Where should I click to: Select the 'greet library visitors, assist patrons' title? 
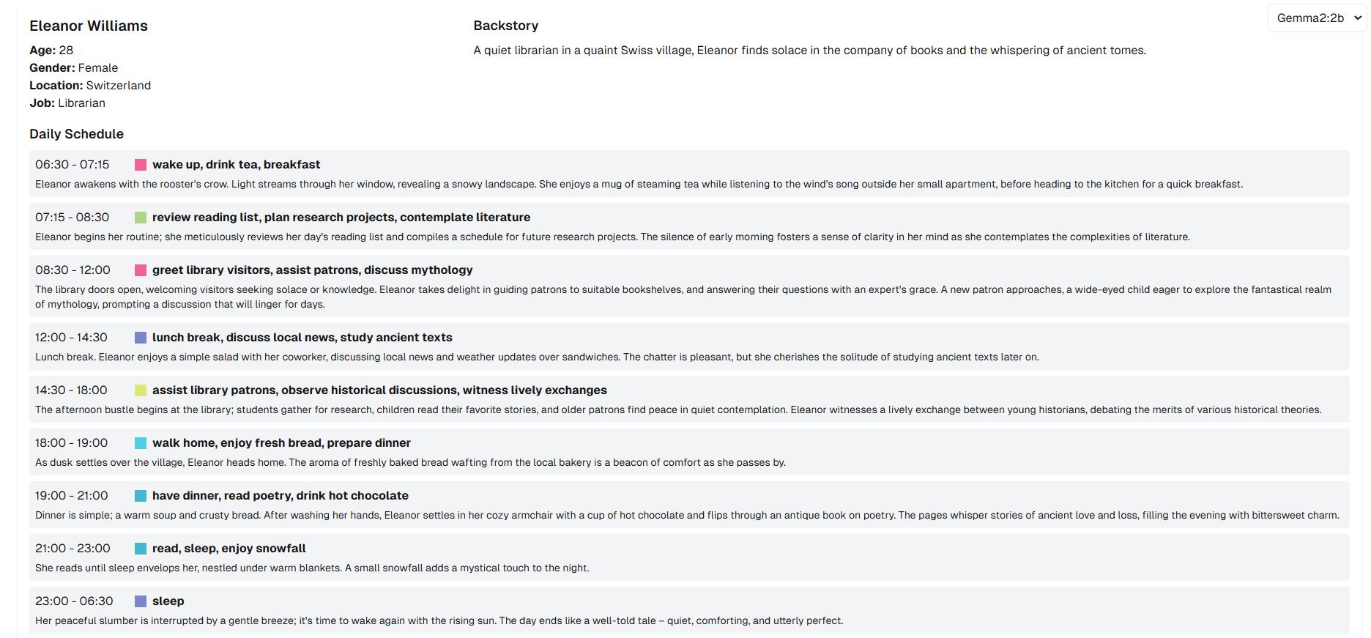point(312,270)
